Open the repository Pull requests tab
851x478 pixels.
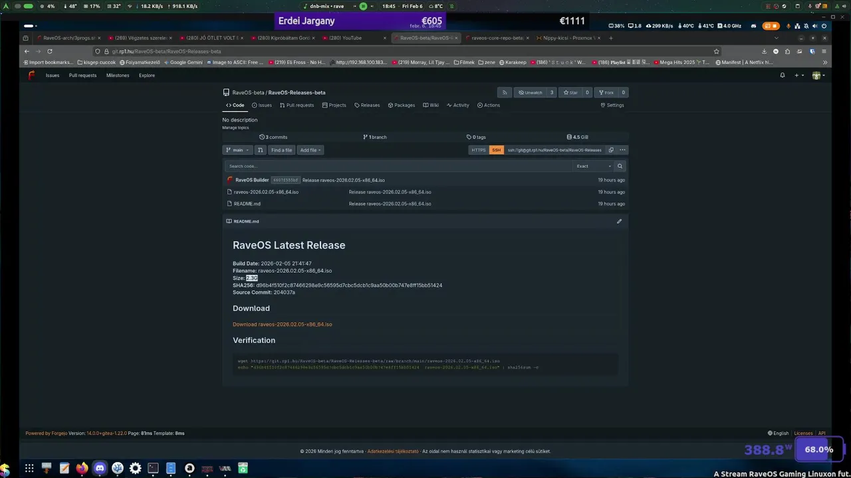(297, 105)
